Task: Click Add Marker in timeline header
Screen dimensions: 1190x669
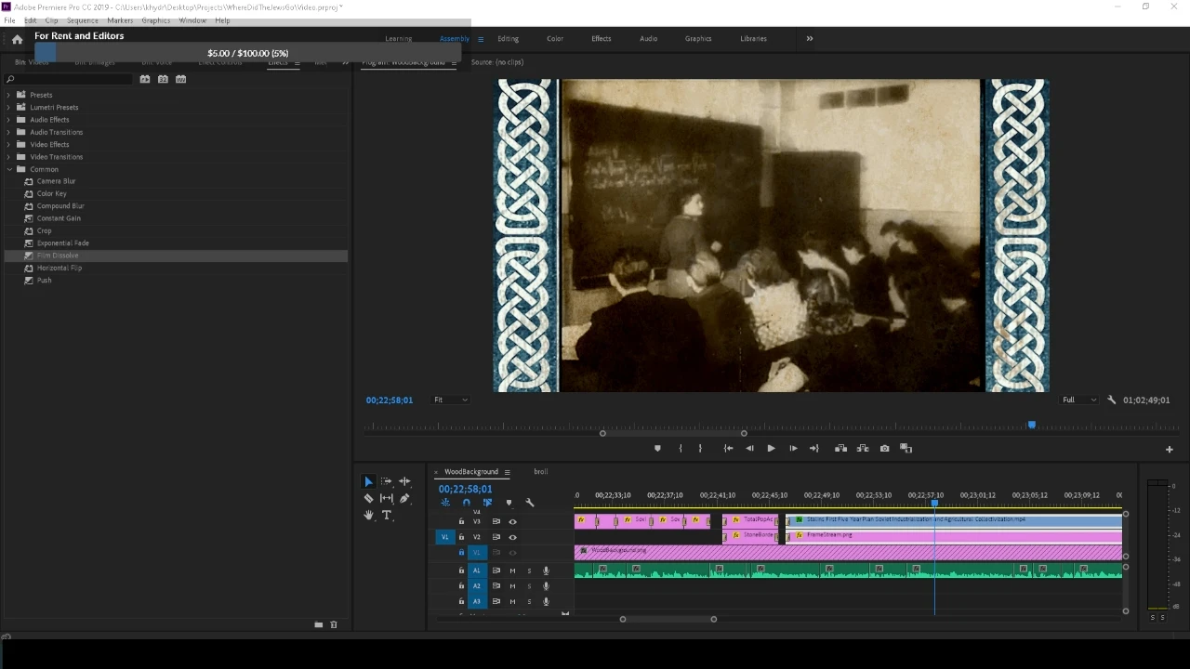Action: (509, 503)
